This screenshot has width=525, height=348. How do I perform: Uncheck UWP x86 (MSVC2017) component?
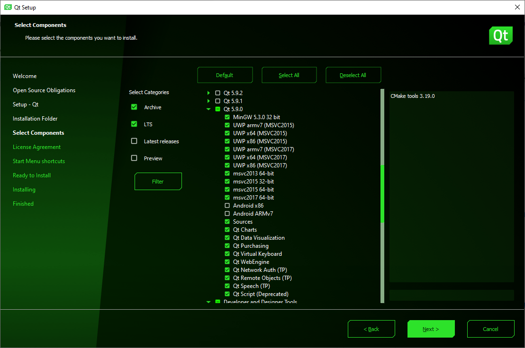pos(227,165)
